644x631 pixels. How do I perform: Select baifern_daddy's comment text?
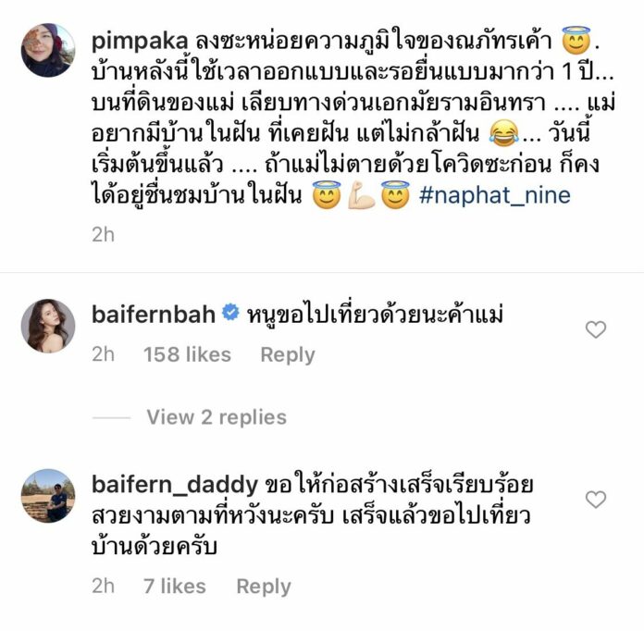(312, 515)
